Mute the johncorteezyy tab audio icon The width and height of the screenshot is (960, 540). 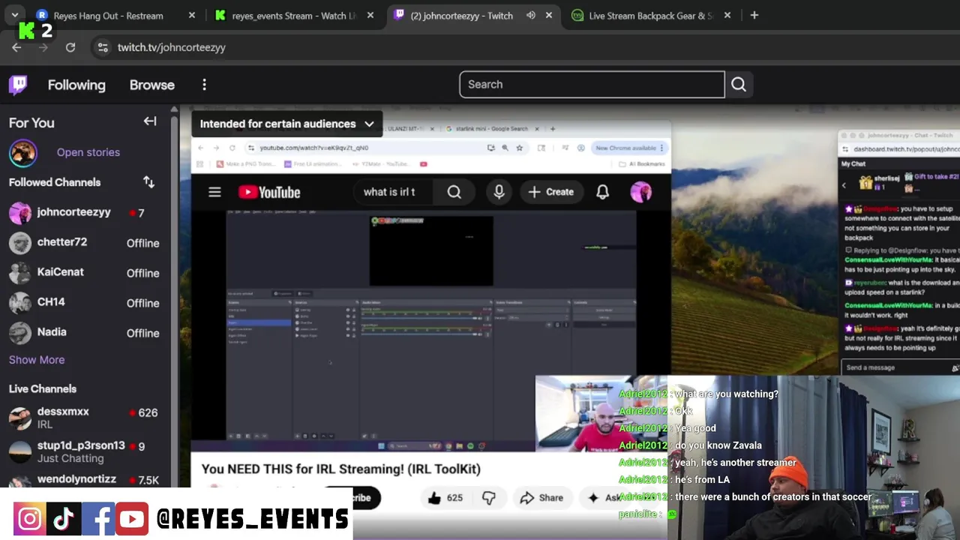(531, 15)
